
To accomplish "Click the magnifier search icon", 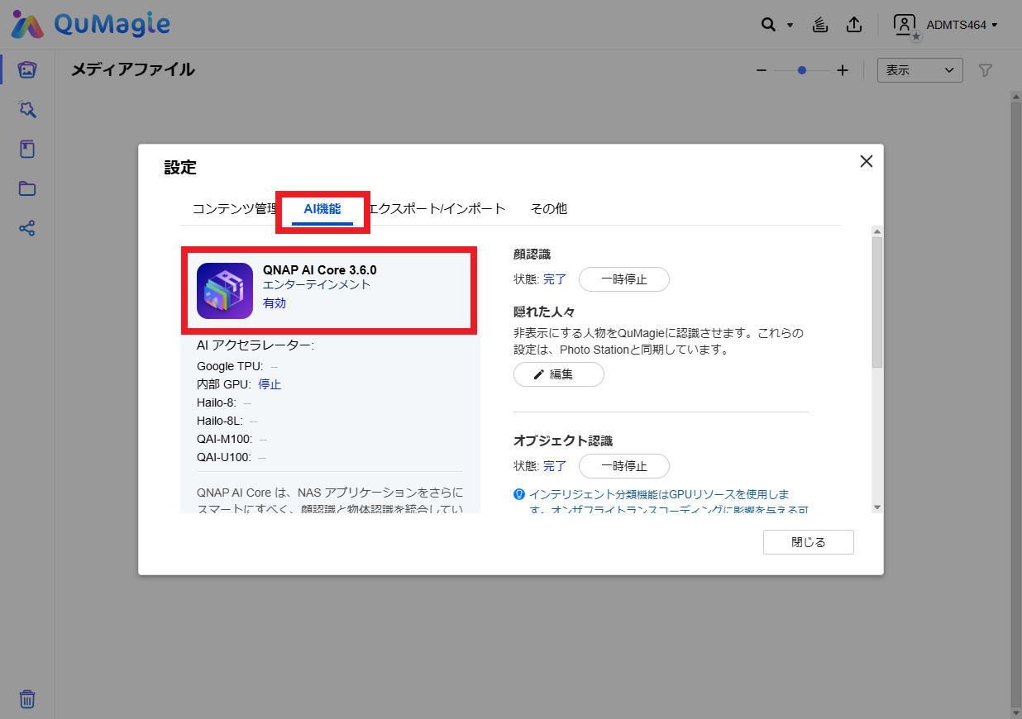I will 768,25.
